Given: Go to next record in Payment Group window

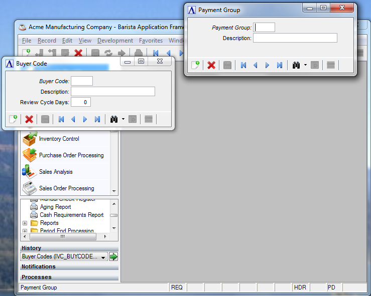Looking at the screenshot, I should 268,65.
